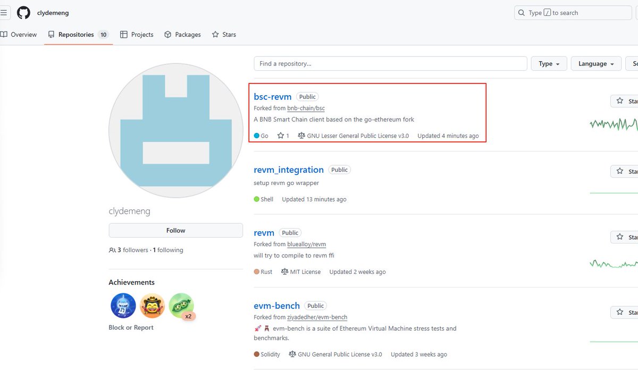638x370 pixels.
Task: Open the Pair Extraordinaire x2 achievement badge
Action: pyautogui.click(x=181, y=306)
